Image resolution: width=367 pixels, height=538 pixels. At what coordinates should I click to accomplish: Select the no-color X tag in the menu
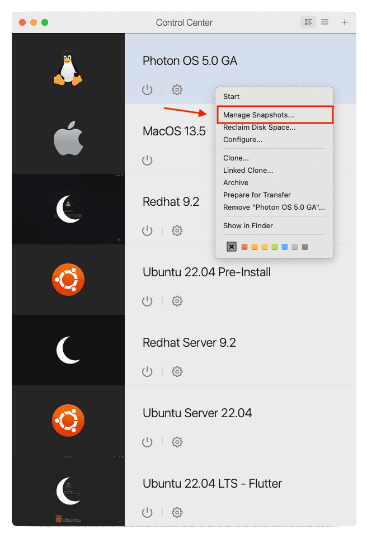232,247
